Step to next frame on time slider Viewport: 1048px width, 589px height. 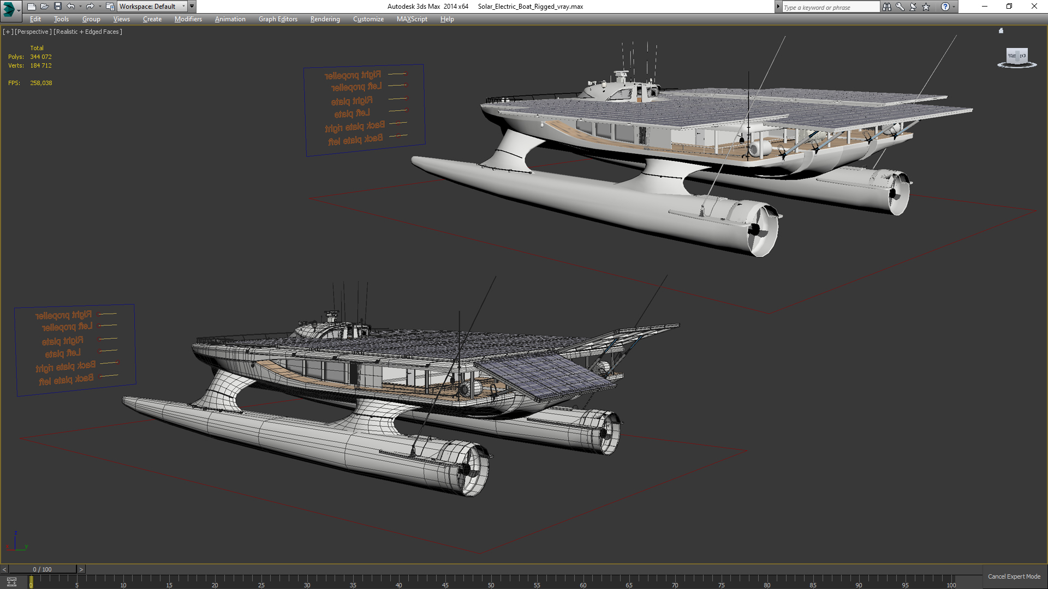coord(81,569)
